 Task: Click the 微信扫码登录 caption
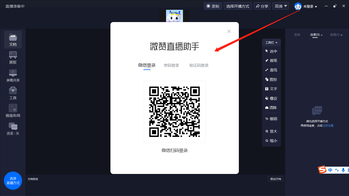pyautogui.click(x=175, y=150)
